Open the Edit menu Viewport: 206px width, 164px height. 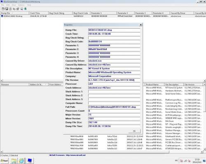point(8,5)
